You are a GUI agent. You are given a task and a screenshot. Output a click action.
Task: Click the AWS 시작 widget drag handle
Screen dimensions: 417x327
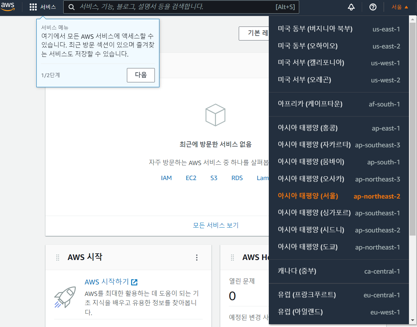pos(57,257)
